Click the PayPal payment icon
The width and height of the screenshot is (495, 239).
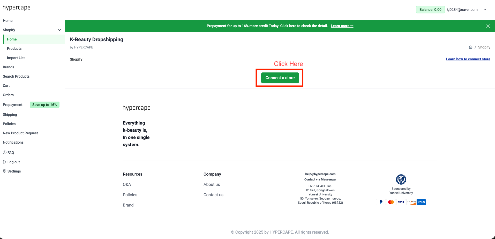pyautogui.click(x=381, y=202)
